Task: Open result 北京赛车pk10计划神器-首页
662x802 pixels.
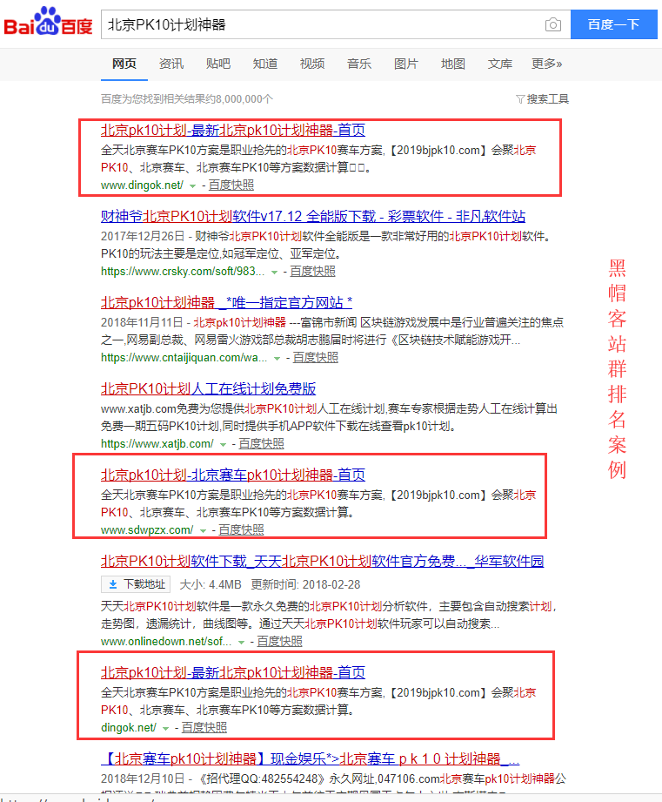Action: [233, 475]
